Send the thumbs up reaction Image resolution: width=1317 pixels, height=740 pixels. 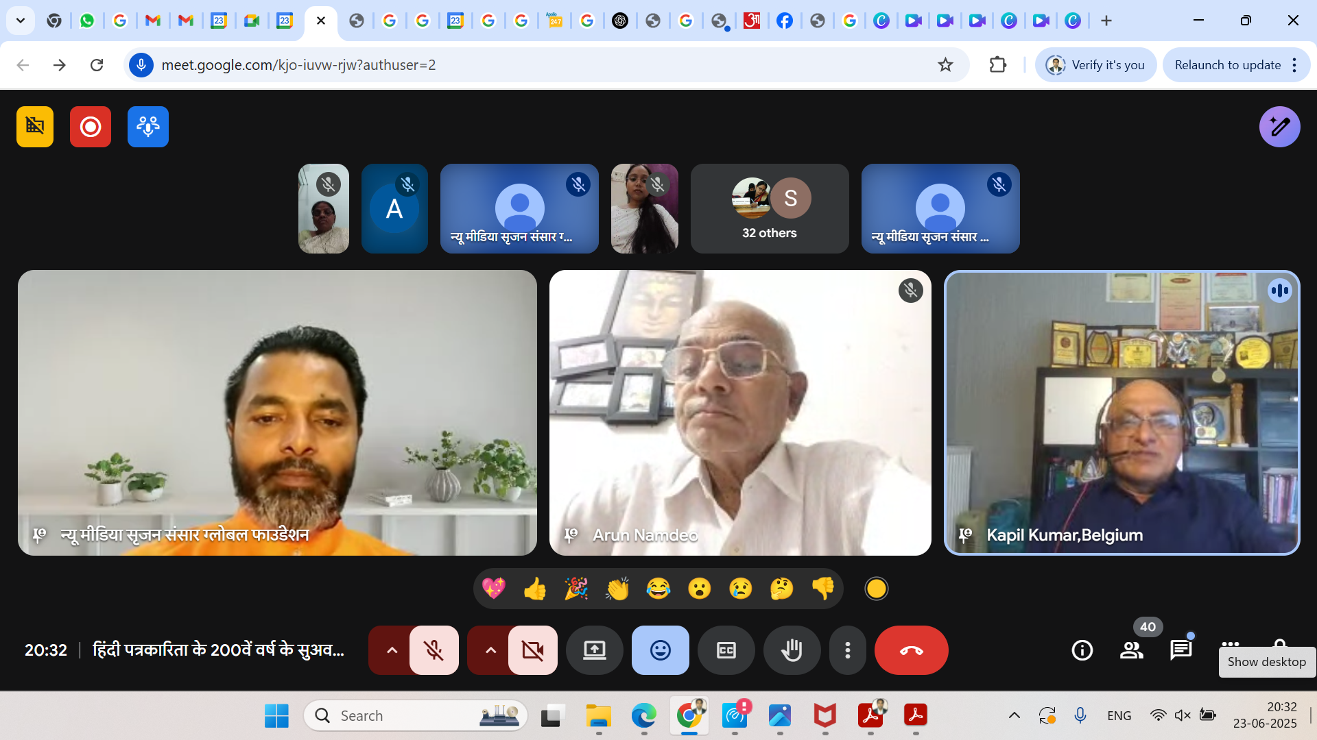[x=535, y=589]
